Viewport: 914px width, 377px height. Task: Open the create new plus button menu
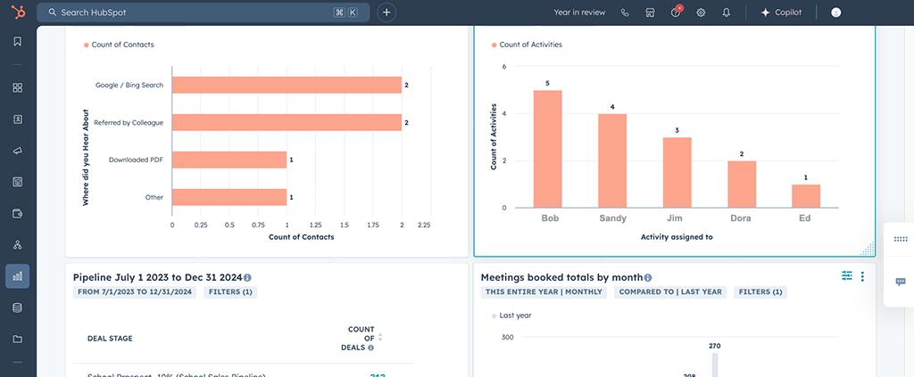tap(386, 12)
